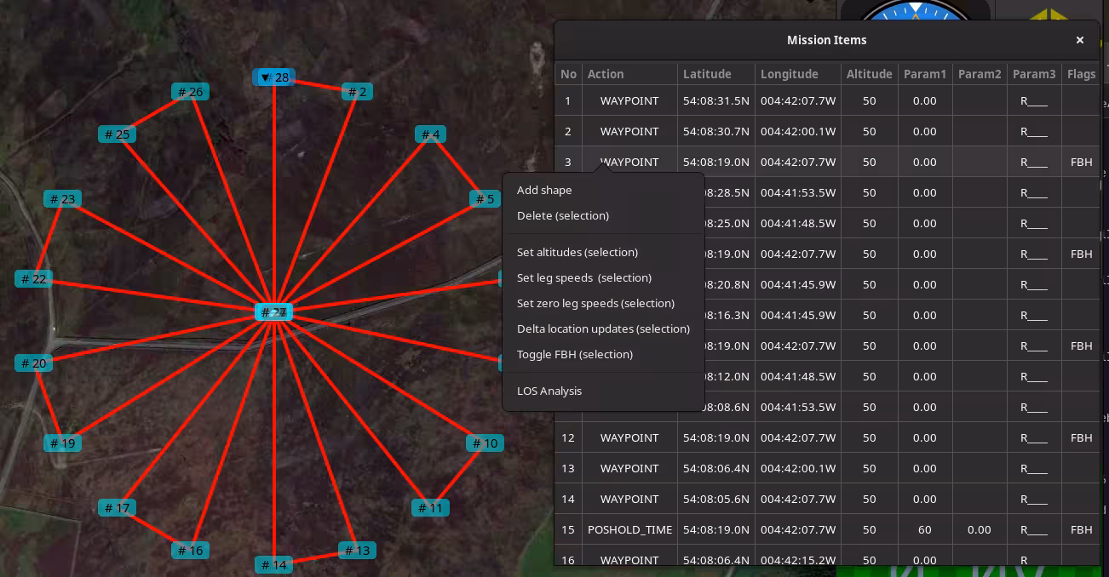Click waypoint marker #10 on map

pyautogui.click(x=485, y=443)
